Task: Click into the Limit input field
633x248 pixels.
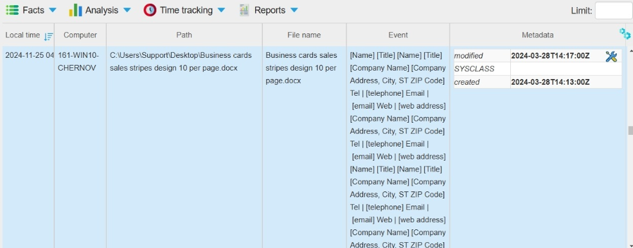Action: 614,10
